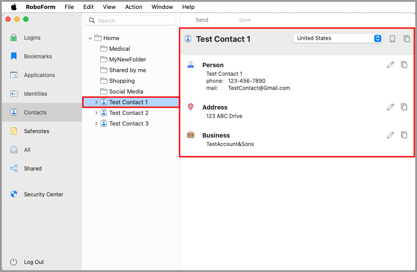This screenshot has width=417, height=272.
Task: Select Contacts in the sidebar
Action: 42,112
